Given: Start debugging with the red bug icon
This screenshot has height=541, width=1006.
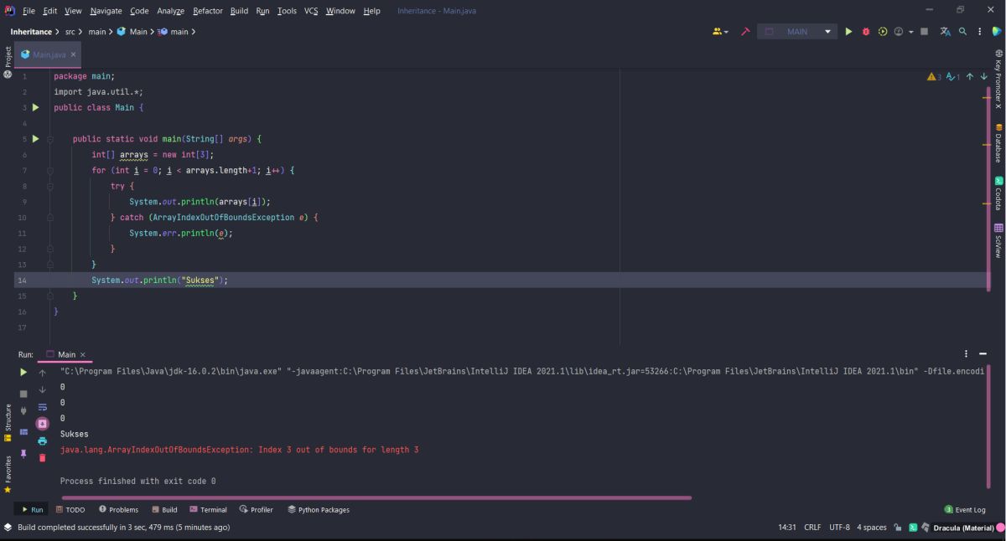Looking at the screenshot, I should coord(865,32).
